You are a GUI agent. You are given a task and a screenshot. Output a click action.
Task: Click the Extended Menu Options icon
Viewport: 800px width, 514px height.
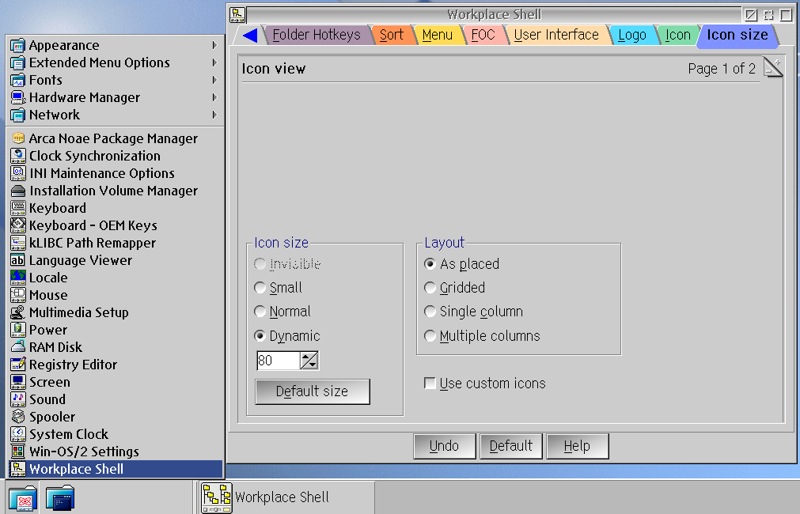(x=18, y=62)
